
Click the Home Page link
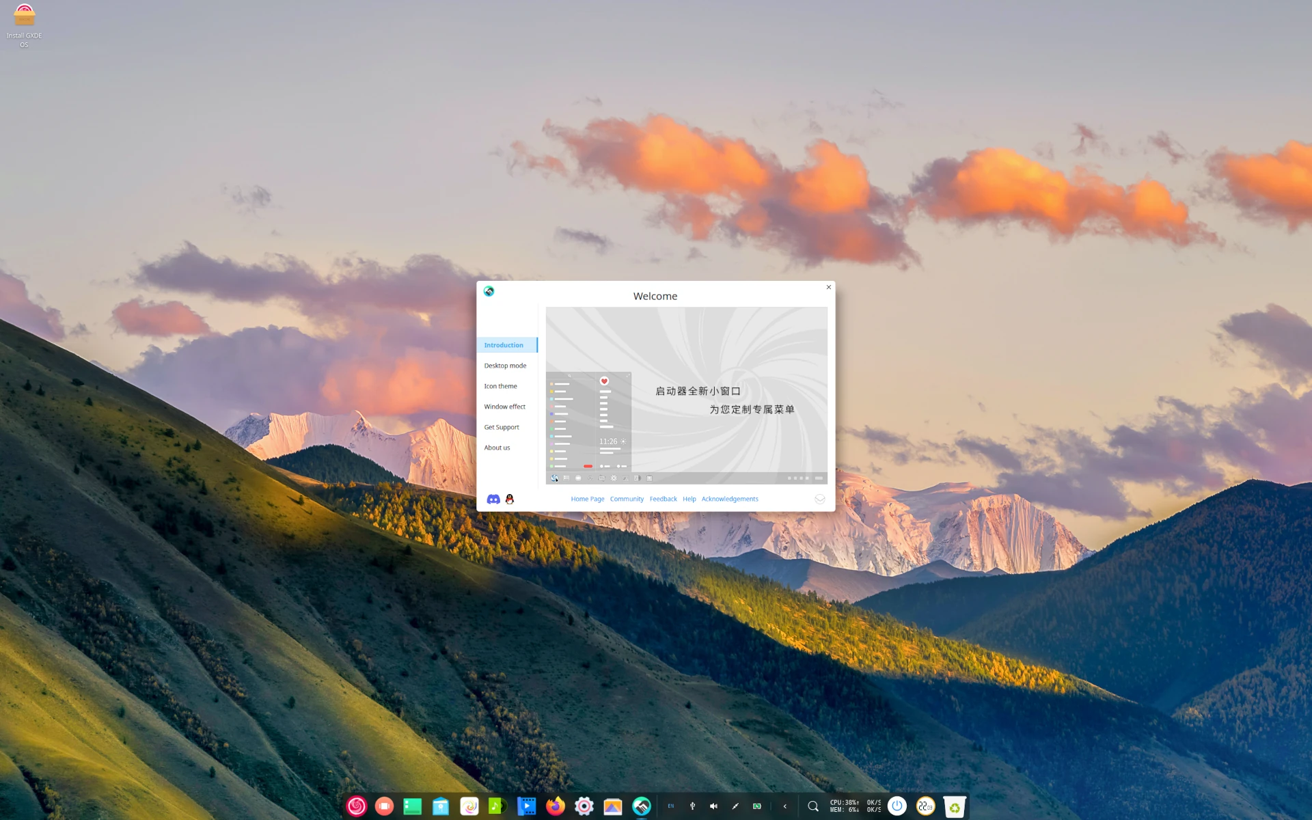coord(587,499)
